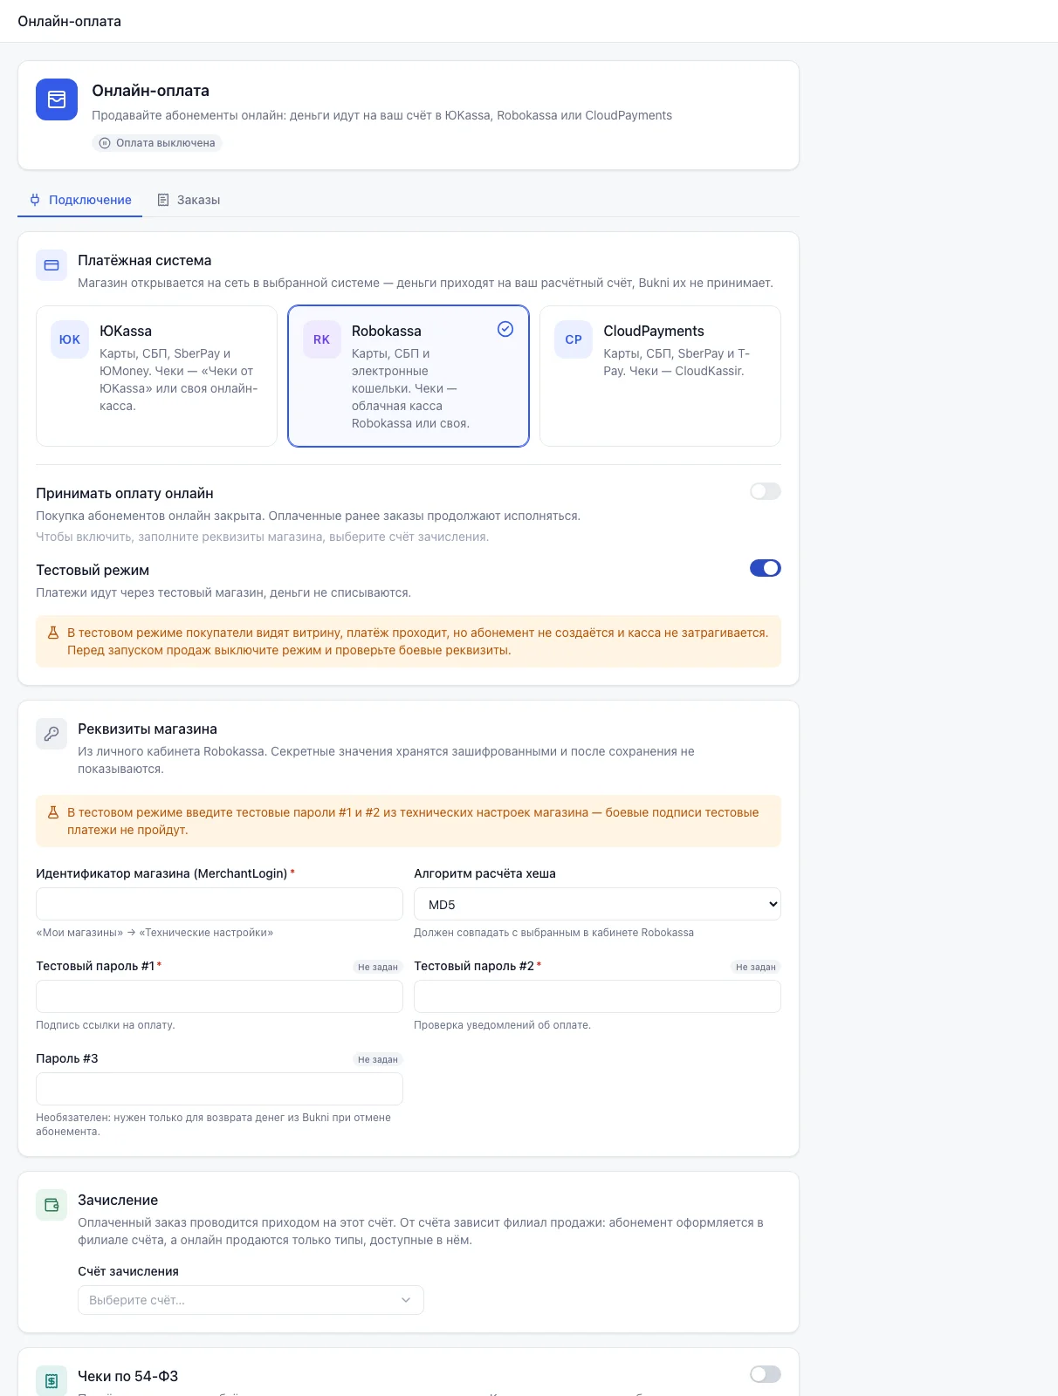Select the ЮKassa payment system card
This screenshot has height=1396, width=1058.
(156, 376)
